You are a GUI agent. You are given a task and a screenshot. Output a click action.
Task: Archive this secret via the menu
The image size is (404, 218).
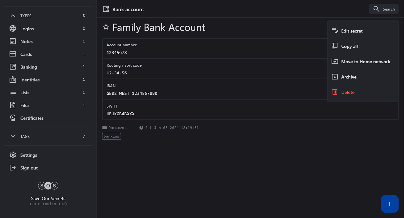click(x=348, y=77)
